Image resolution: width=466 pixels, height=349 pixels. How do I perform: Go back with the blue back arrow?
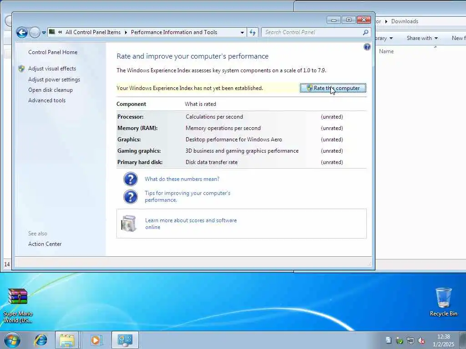[x=22, y=32]
